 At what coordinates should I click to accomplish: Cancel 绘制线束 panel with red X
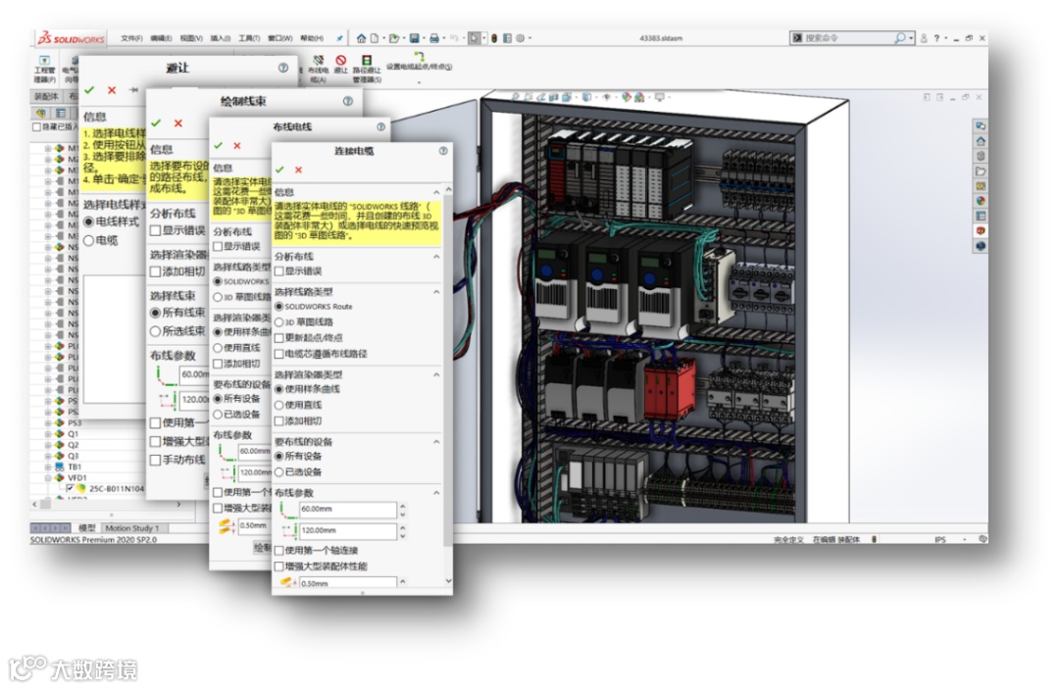178,123
